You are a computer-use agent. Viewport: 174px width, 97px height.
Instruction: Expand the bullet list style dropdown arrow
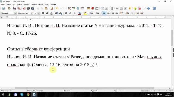95,13
